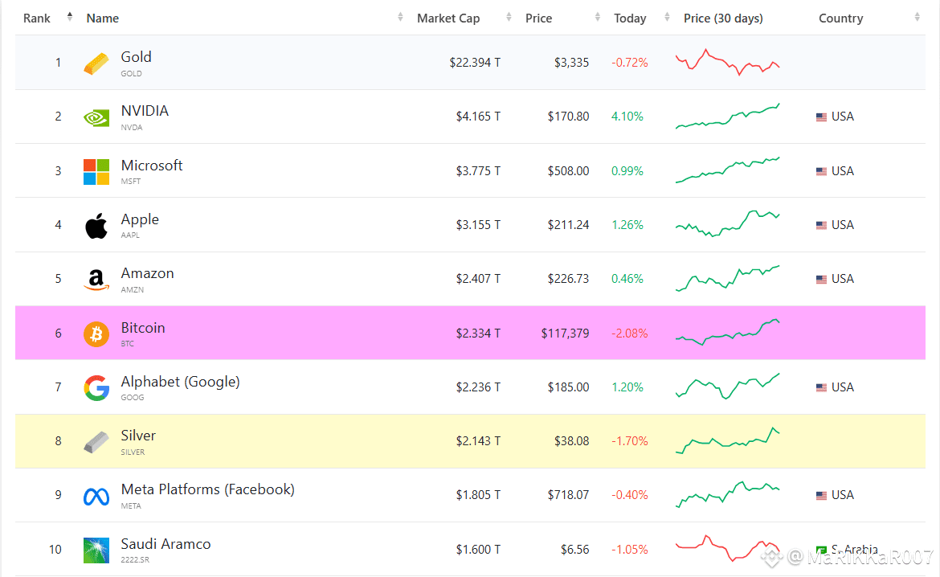940x577 pixels.
Task: Click the 4.10% daily change
Action: pyautogui.click(x=627, y=117)
